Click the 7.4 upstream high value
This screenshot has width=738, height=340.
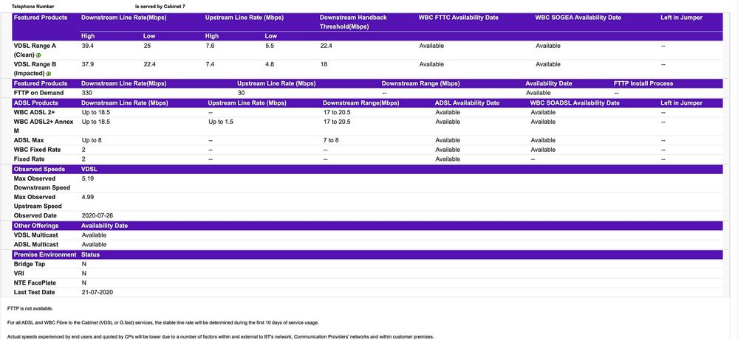[x=210, y=64]
